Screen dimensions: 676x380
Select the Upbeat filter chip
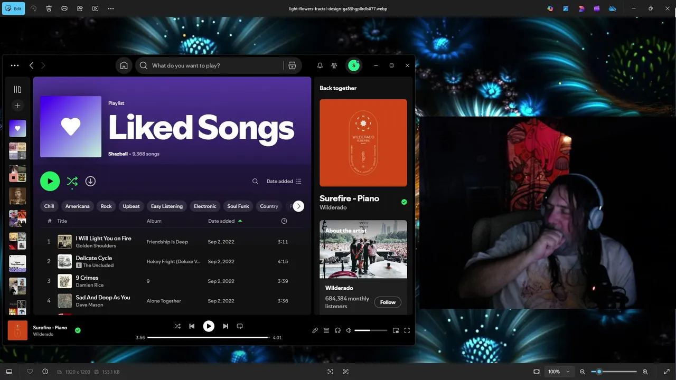coord(131,206)
